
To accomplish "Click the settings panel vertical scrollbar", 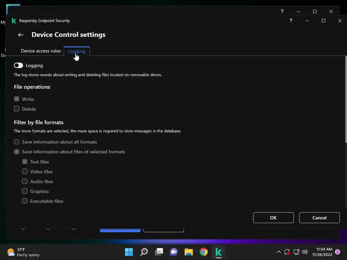I will [346, 100].
